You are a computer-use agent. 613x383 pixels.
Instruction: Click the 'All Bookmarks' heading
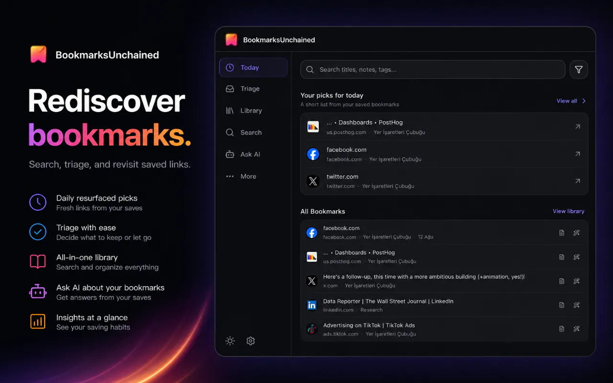(323, 211)
